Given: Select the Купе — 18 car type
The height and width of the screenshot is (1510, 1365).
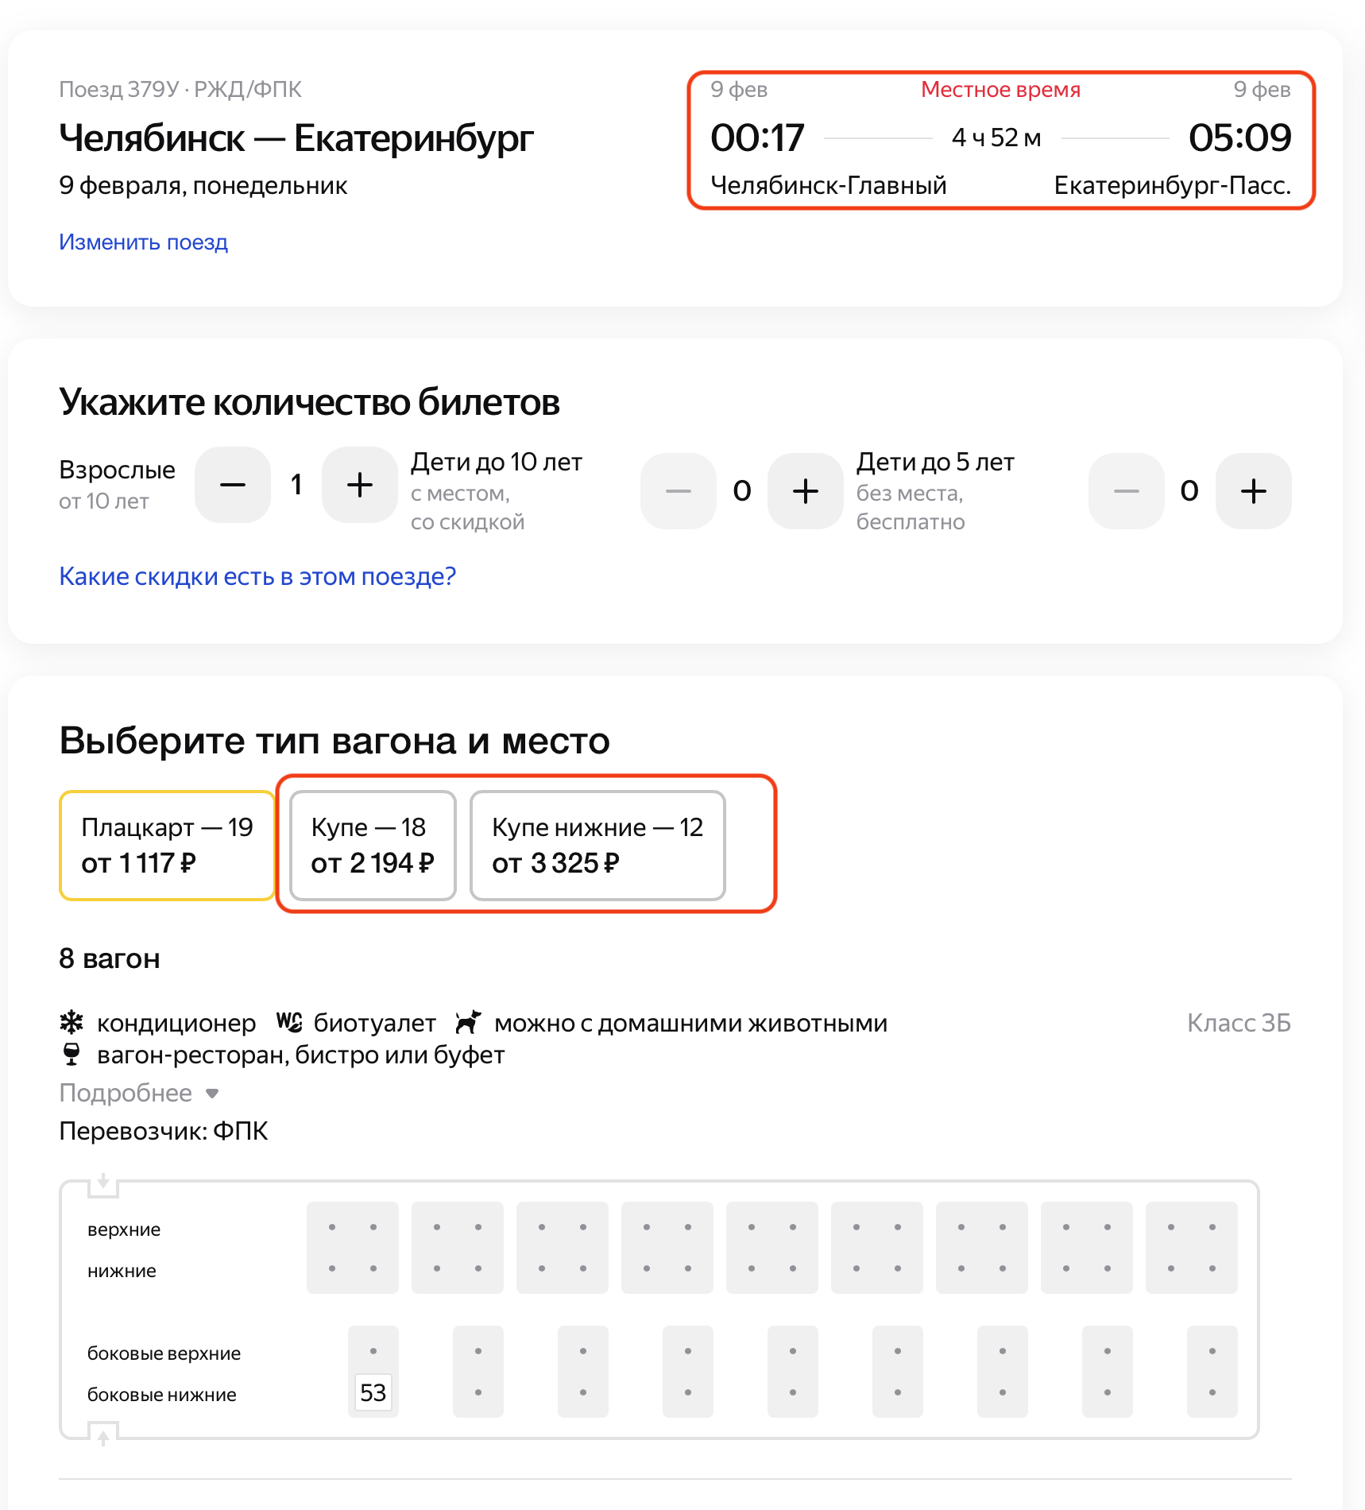Looking at the screenshot, I should [x=373, y=846].
